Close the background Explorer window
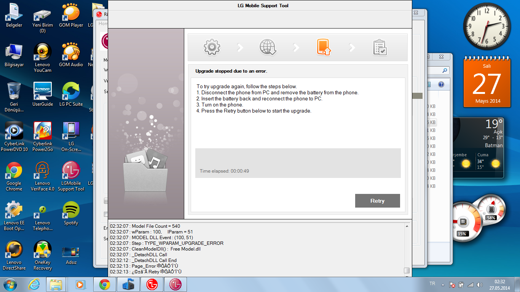This screenshot has width=520, height=292. [x=441, y=57]
